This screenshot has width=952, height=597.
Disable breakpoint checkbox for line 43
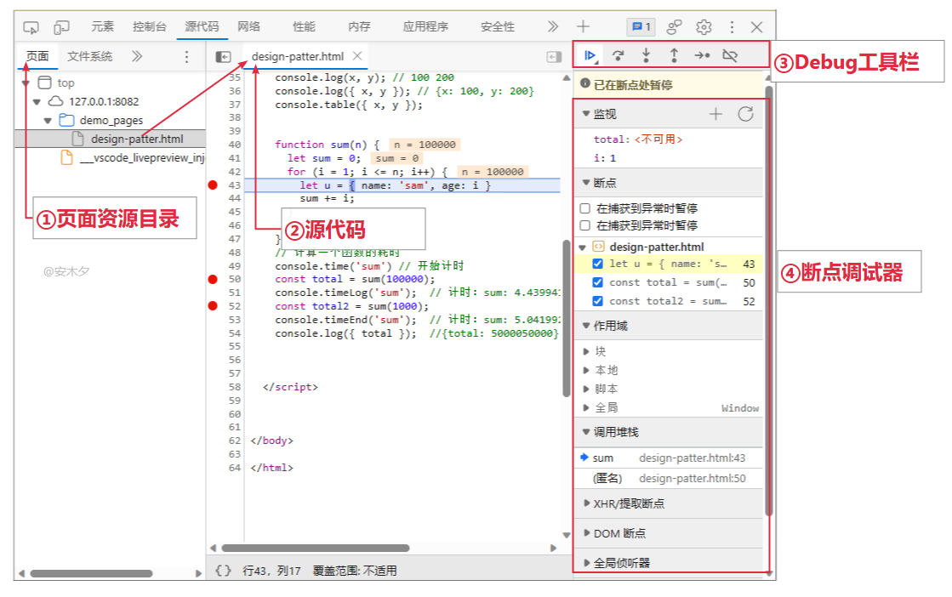point(597,264)
